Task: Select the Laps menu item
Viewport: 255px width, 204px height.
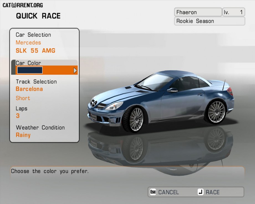Action: point(21,108)
